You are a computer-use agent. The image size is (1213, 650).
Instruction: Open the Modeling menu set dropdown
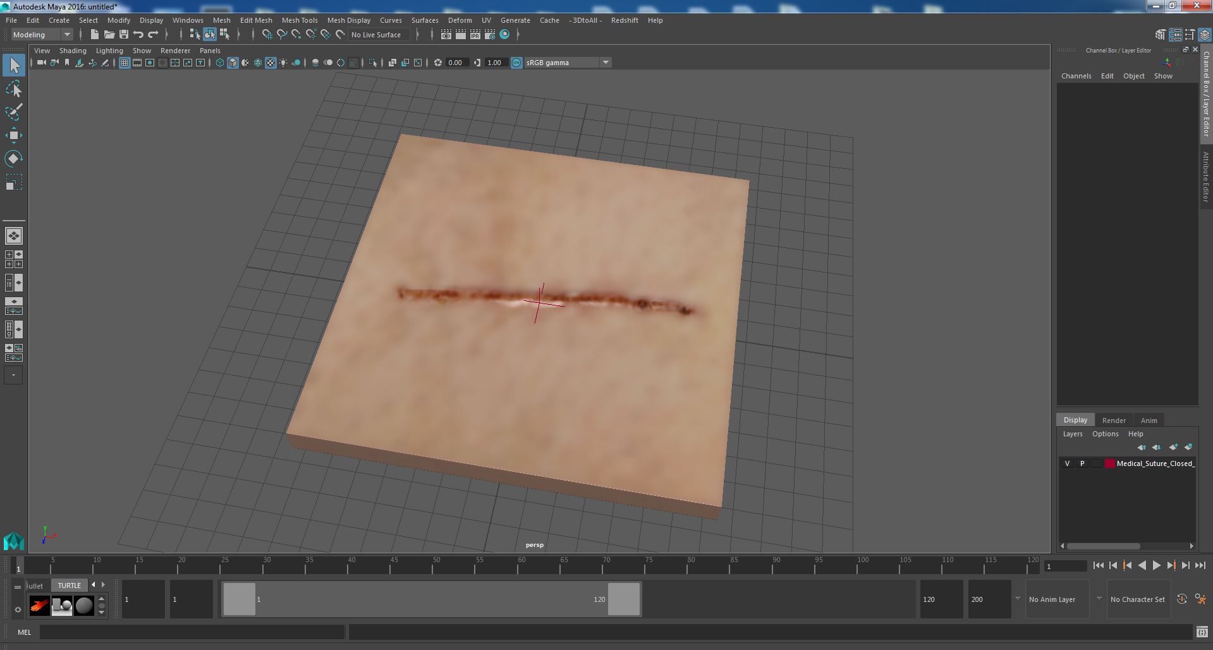click(42, 35)
